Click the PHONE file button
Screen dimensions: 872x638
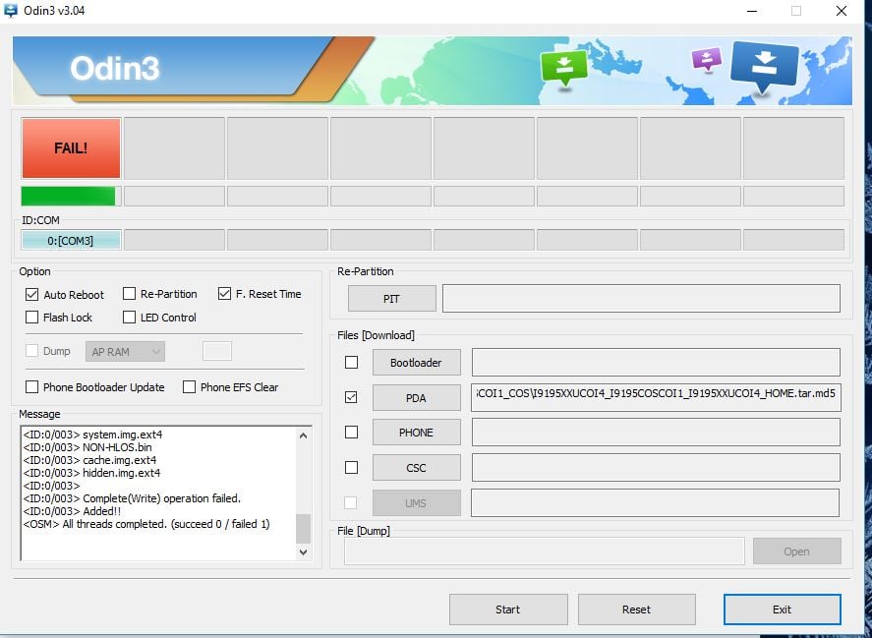click(416, 433)
